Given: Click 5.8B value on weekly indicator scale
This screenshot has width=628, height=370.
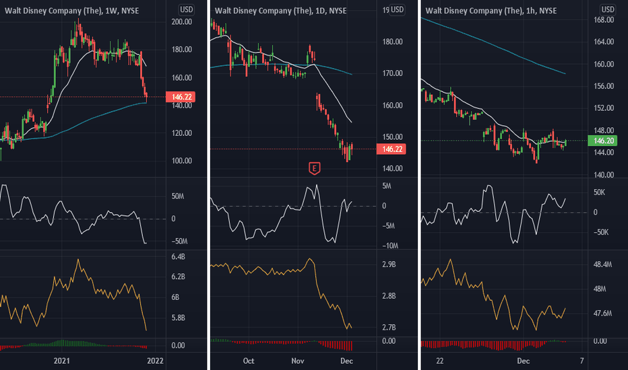Looking at the screenshot, I should [179, 318].
